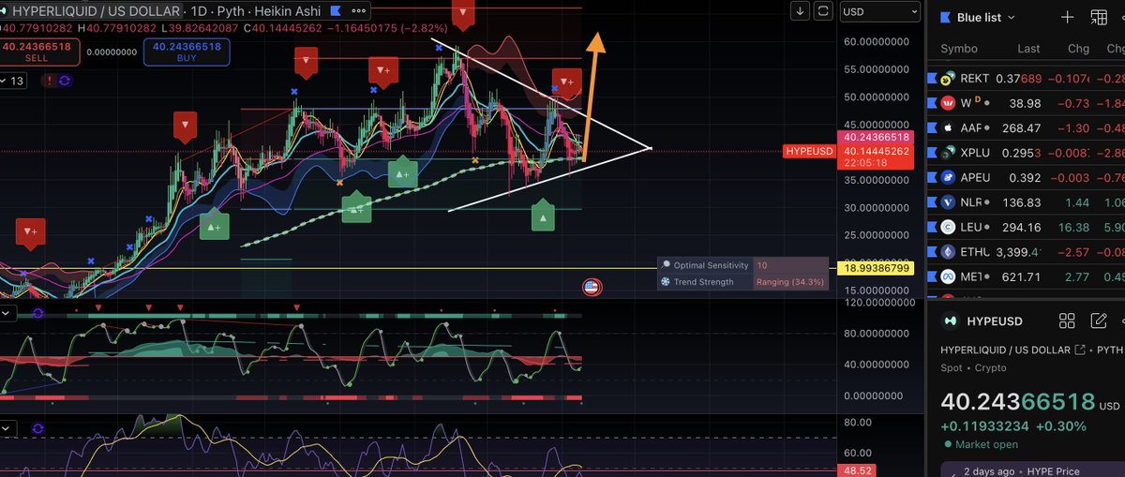Click the green plus signal marker below triangle
This screenshot has height=477, width=1125.
click(x=543, y=217)
